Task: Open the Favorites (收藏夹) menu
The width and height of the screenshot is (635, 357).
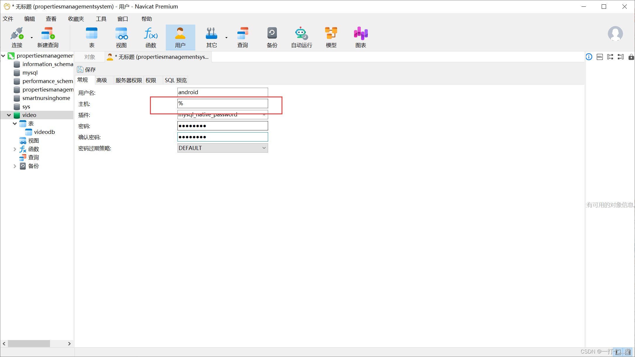Action: (76, 19)
